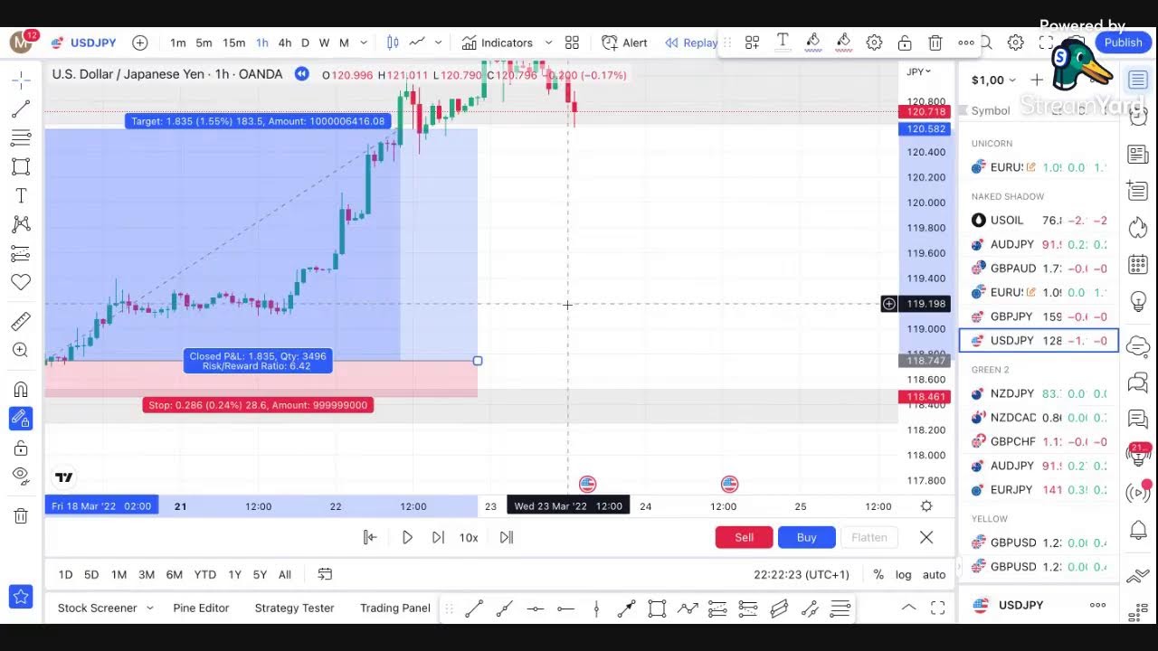This screenshot has height=651, width=1158.
Task: Collapse the bottom panel chevron
Action: click(909, 608)
